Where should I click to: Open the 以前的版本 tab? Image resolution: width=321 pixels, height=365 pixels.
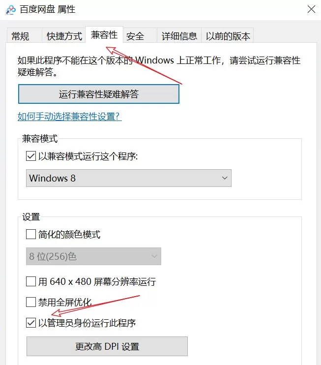click(228, 35)
